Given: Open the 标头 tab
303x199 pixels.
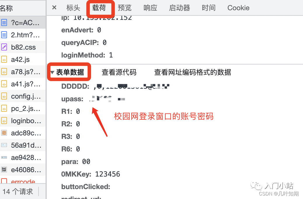Looking at the screenshot, I should [x=73, y=8].
